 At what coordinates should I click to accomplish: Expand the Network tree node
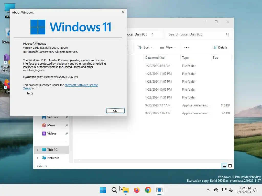pyautogui.click(x=38, y=158)
